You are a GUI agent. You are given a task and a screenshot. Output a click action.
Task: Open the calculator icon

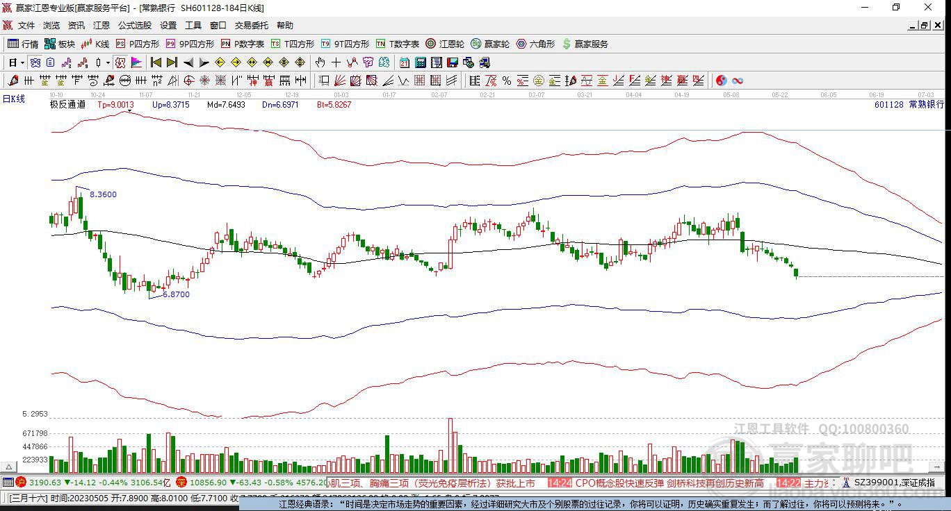coord(420,62)
